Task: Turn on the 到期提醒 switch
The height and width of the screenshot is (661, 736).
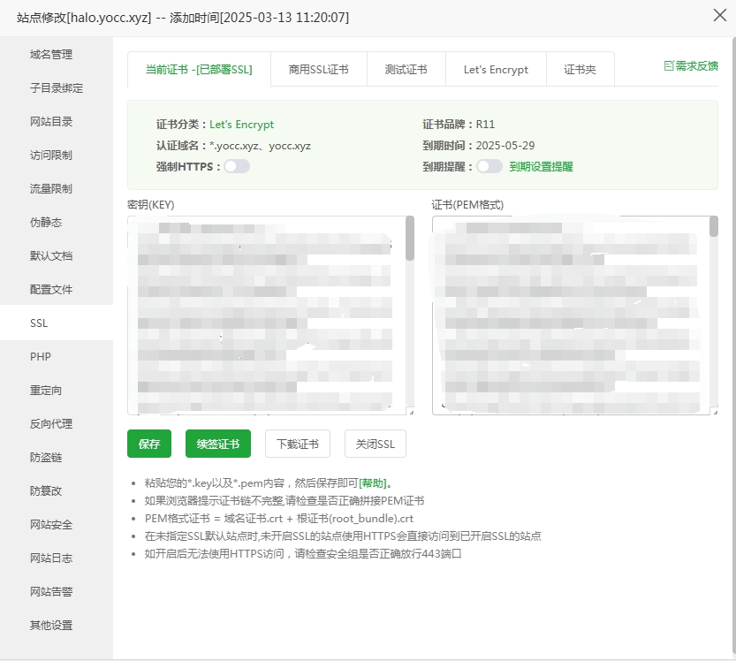Action: coord(489,166)
